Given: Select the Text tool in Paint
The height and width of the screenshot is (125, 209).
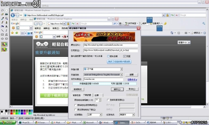Looking at the screenshot, I should 7,26.
